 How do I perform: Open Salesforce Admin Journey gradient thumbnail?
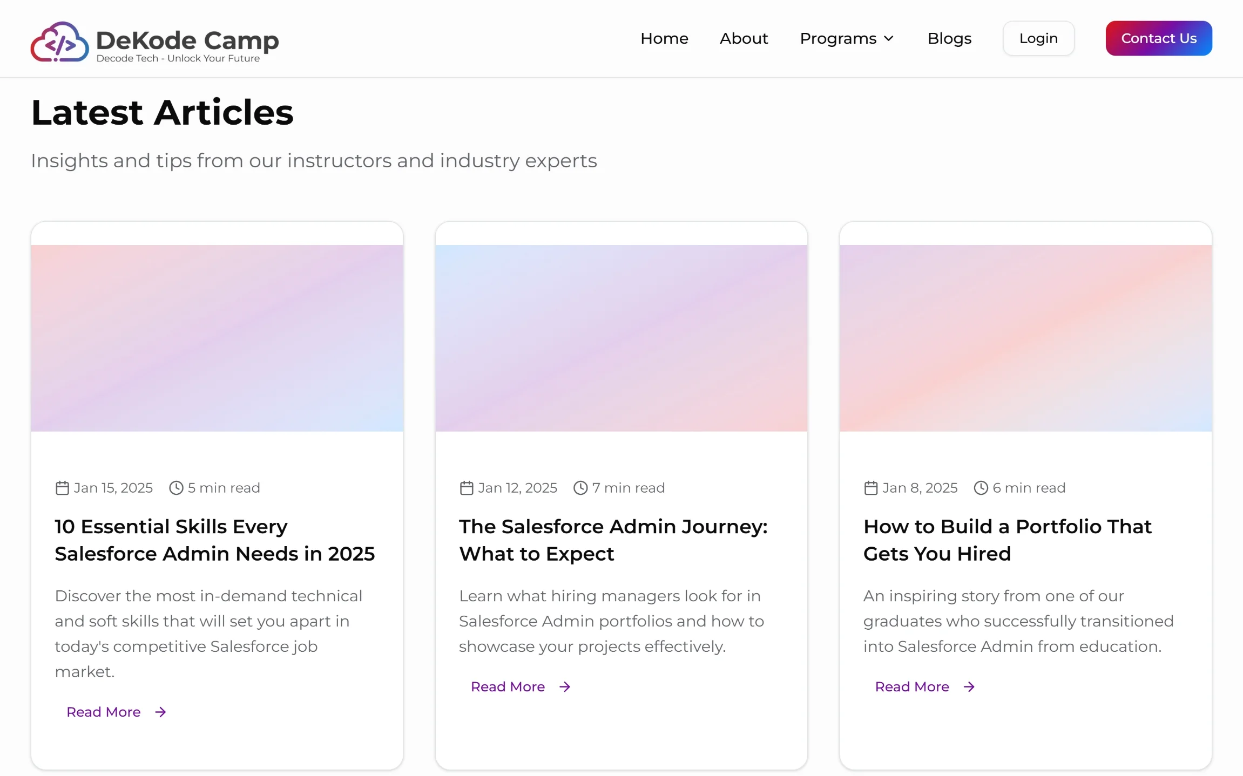coord(621,338)
